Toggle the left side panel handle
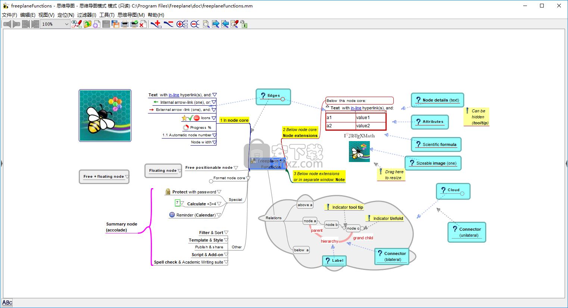Image resolution: width=568 pixels, height=308 pixels. pos(1,163)
